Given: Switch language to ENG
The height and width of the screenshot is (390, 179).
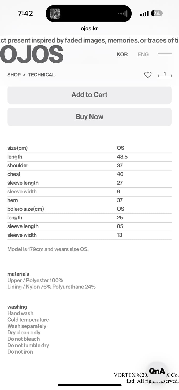Looking at the screenshot, I should [x=143, y=55].
